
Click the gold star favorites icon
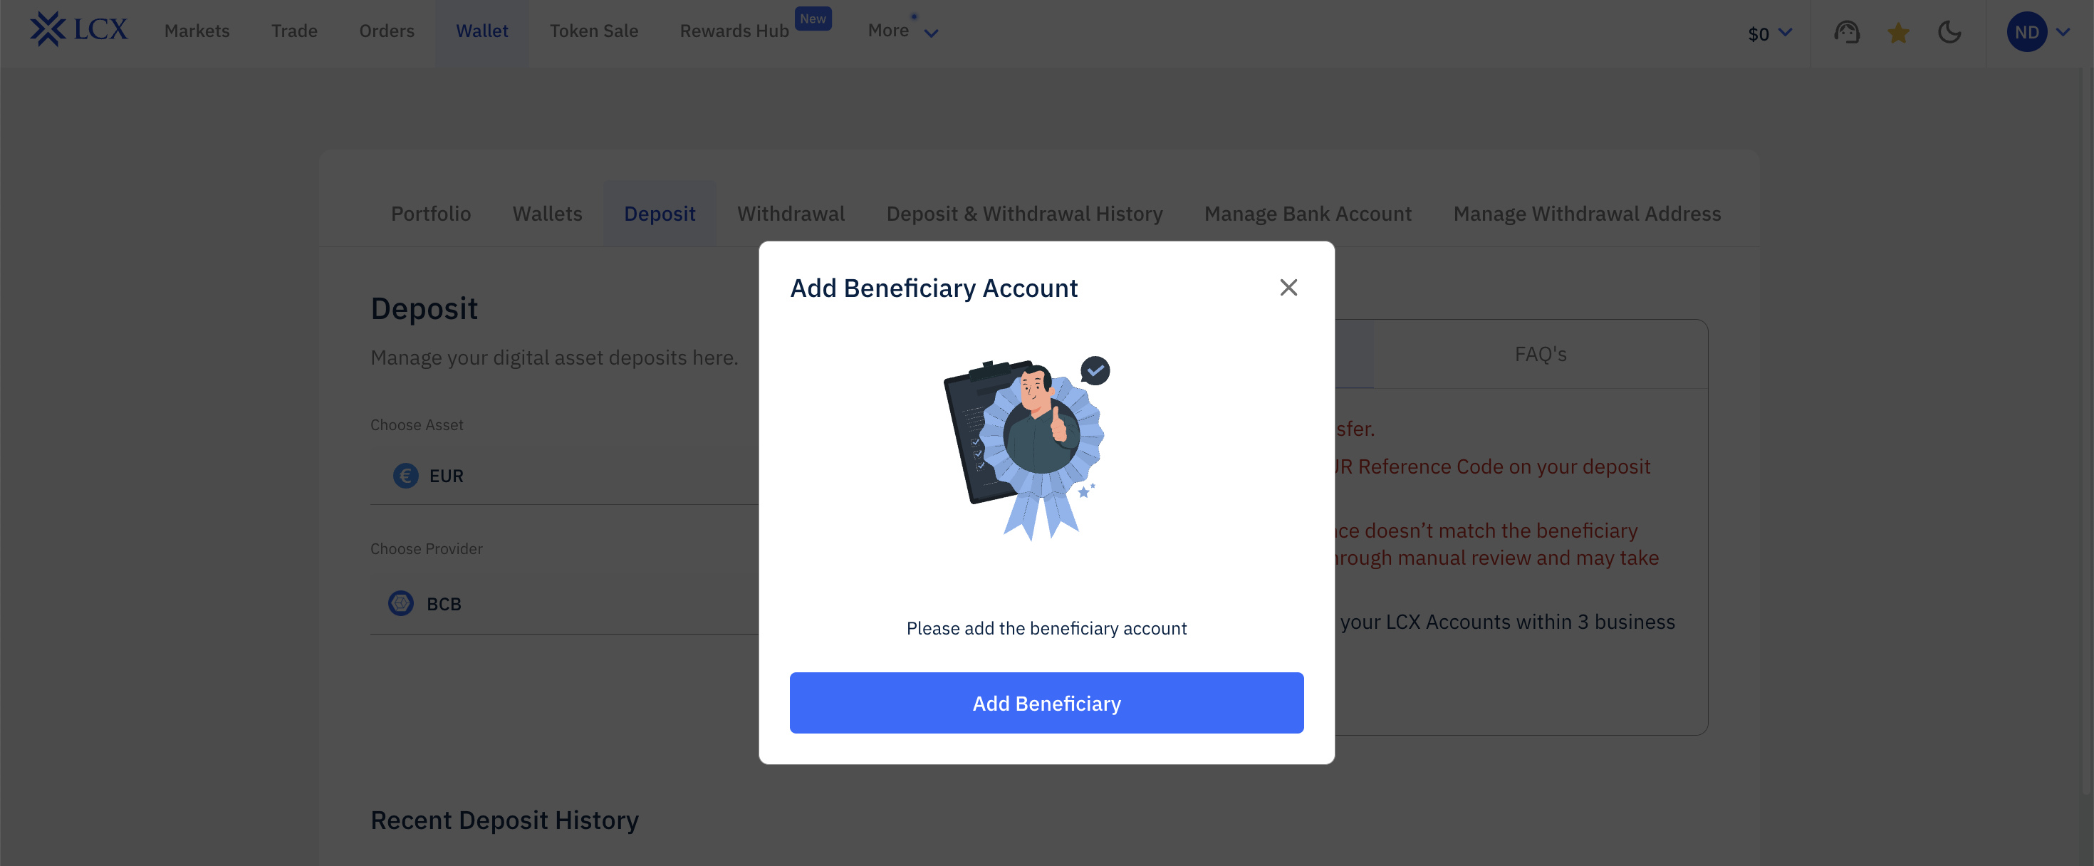[1899, 33]
